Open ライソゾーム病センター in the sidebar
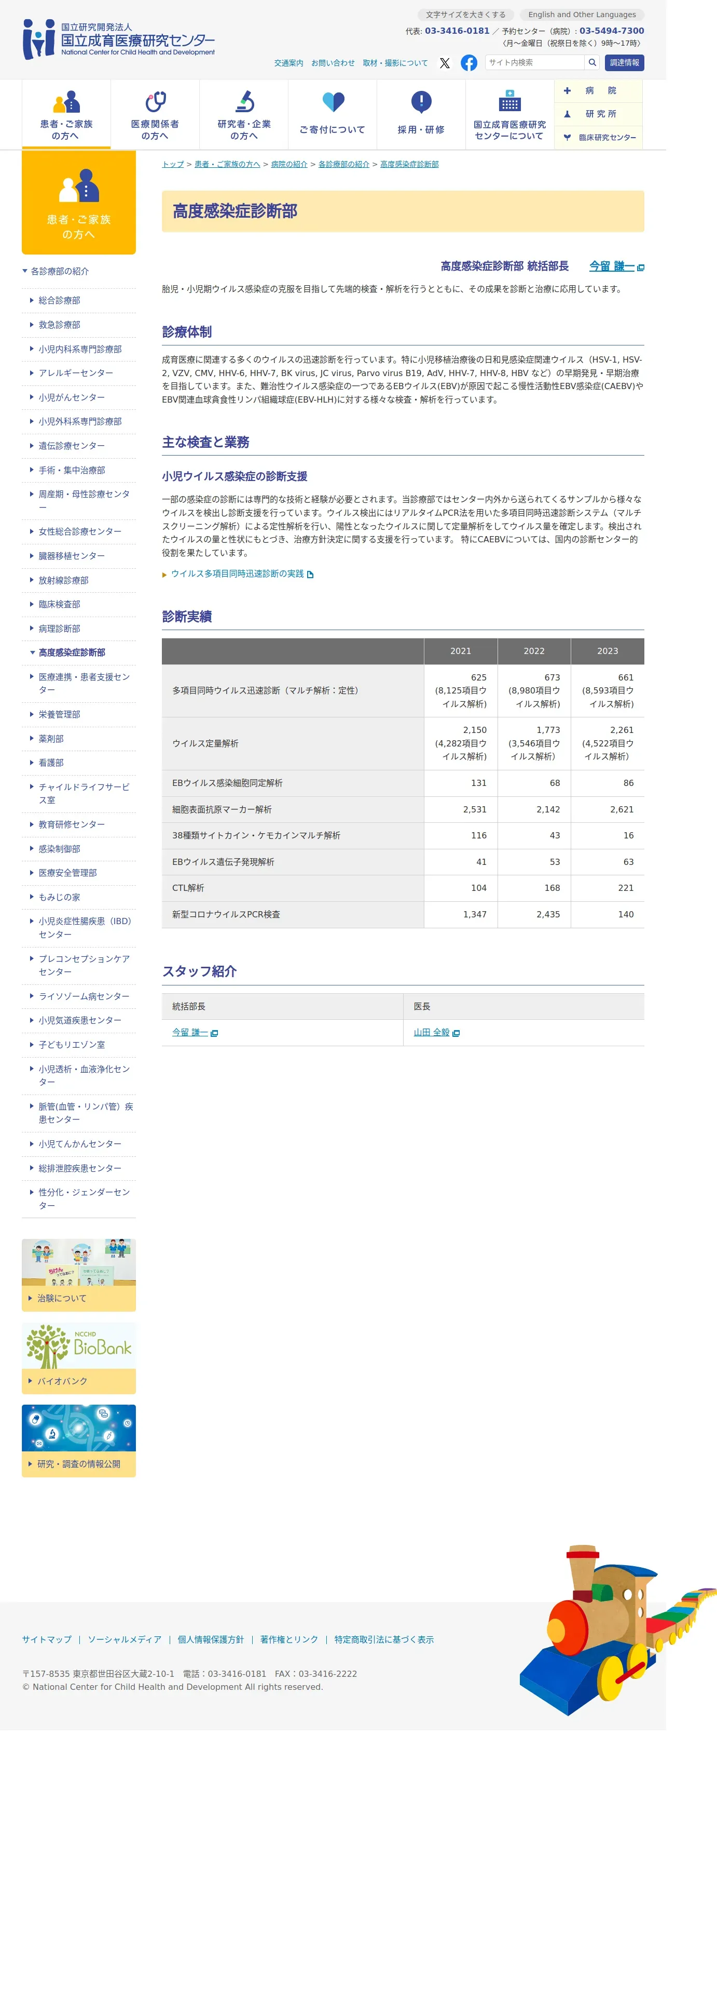 click(x=84, y=996)
